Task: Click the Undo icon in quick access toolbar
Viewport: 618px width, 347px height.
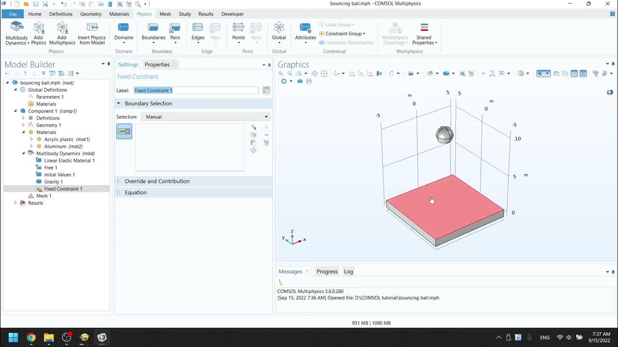Action: coord(63,4)
